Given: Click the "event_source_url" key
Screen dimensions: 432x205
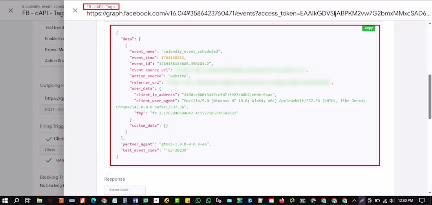Looking at the screenshot, I should [151, 70].
